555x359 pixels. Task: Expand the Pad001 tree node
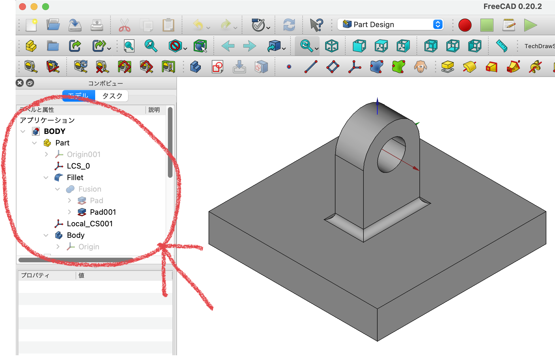(70, 212)
